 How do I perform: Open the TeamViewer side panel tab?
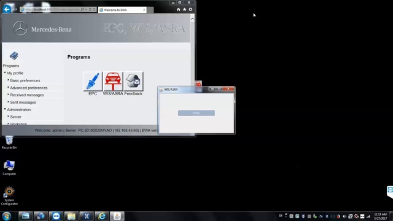pyautogui.click(x=390, y=192)
